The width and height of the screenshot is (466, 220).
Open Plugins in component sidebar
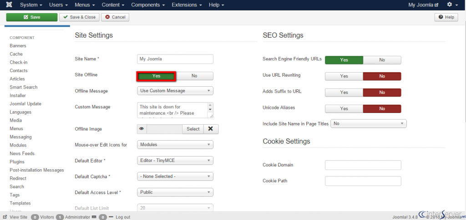17,162
